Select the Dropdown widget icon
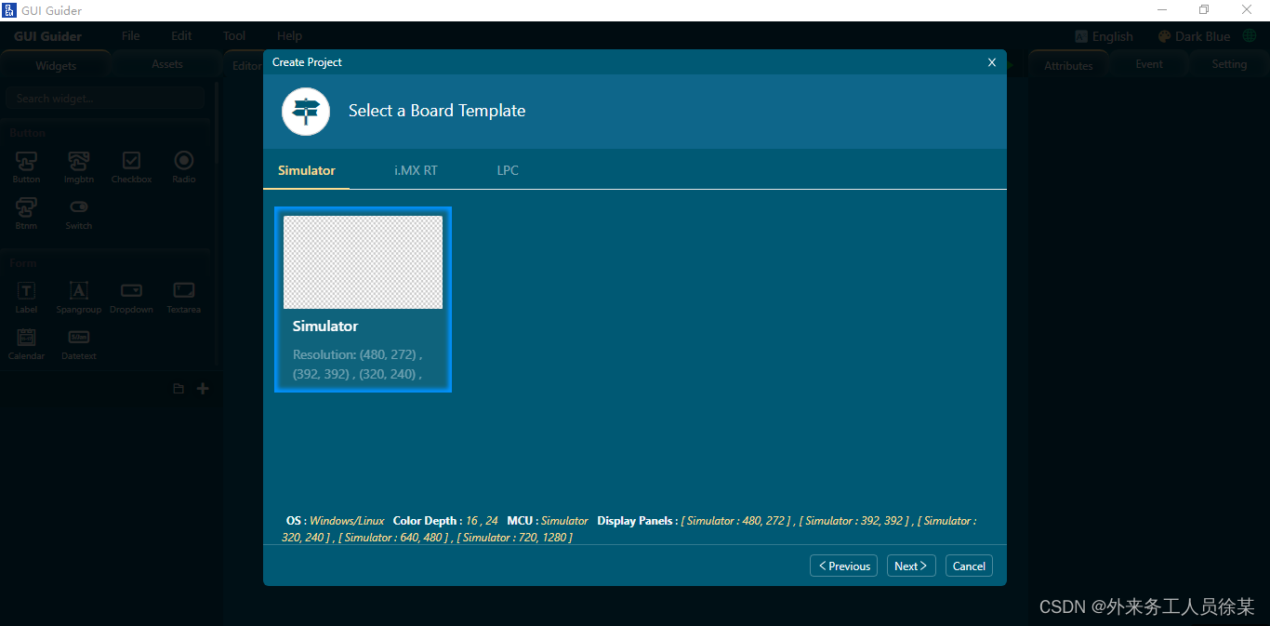 (131, 291)
